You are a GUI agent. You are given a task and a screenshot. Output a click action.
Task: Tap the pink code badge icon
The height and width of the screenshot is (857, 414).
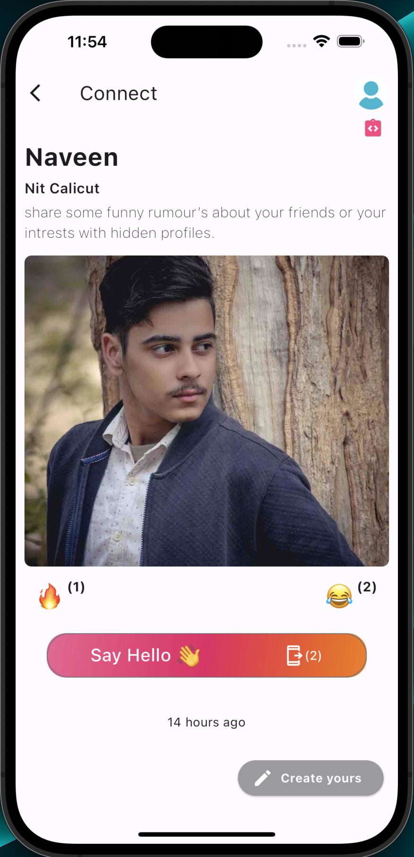[373, 128]
